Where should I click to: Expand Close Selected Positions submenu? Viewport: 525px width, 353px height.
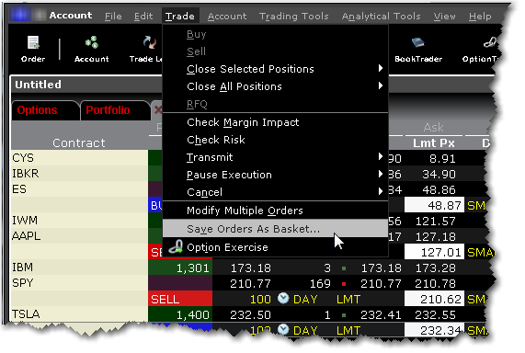click(x=381, y=68)
